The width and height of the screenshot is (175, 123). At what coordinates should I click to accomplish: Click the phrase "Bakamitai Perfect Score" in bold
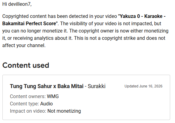click(29, 24)
